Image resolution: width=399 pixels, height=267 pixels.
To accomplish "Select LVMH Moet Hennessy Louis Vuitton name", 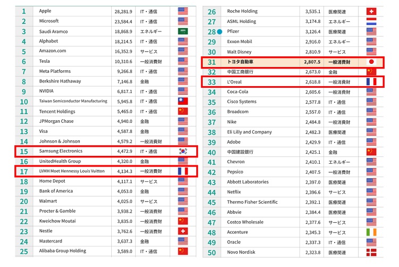I will coord(72,171).
